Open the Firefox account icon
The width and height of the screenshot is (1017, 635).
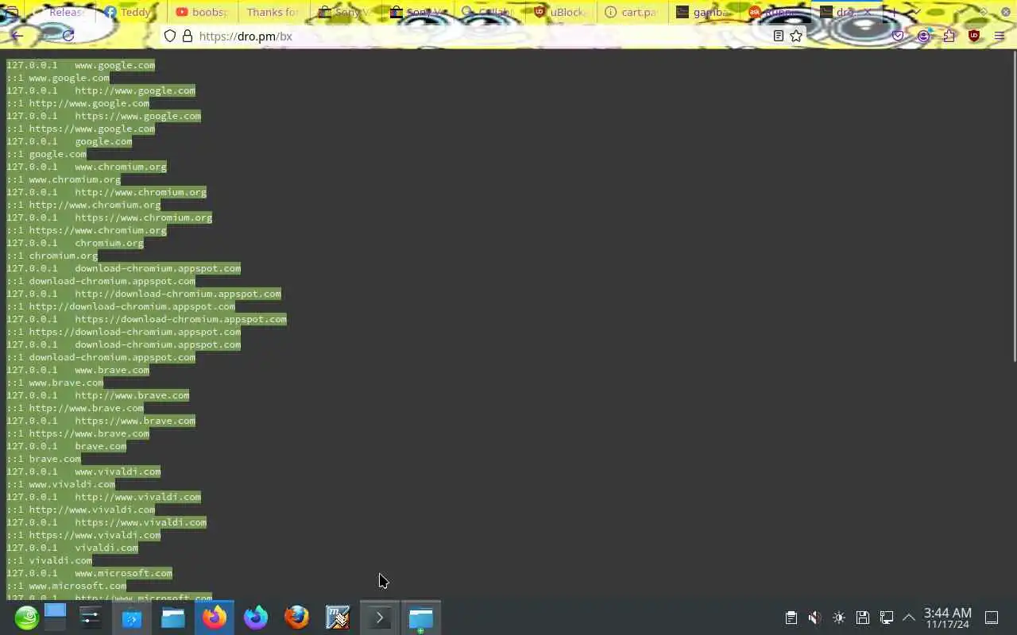point(924,36)
